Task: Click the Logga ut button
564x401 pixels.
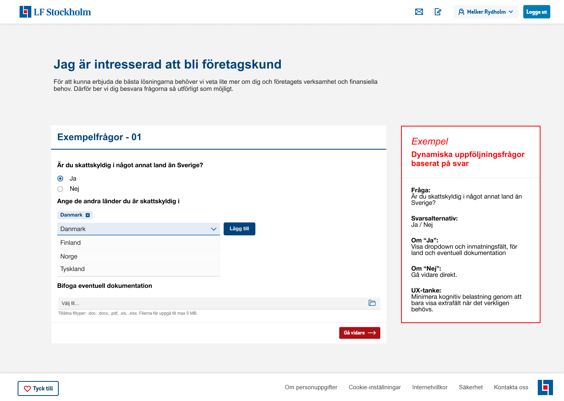Action: [x=537, y=12]
